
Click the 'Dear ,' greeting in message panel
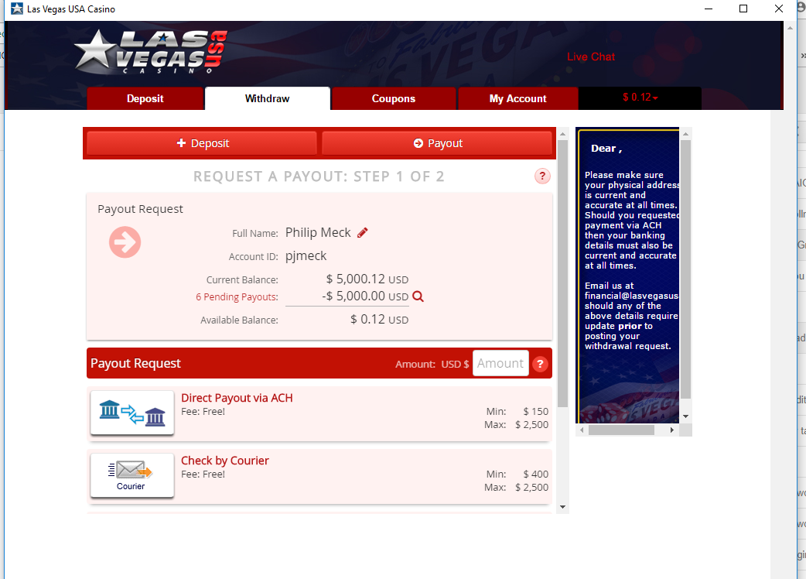606,149
